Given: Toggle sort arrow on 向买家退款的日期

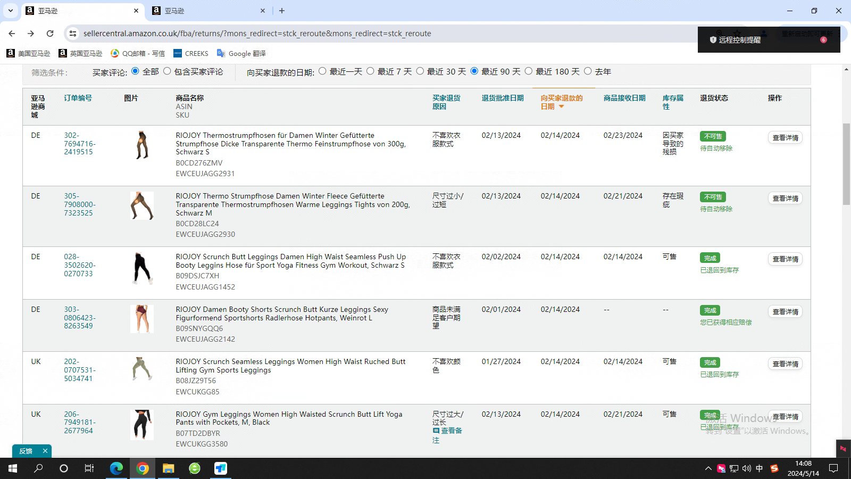Looking at the screenshot, I should (x=561, y=106).
